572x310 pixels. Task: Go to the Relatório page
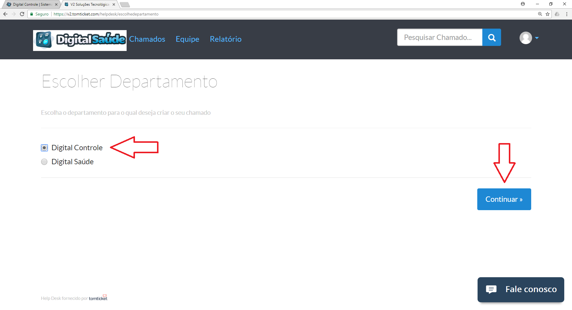click(x=226, y=39)
